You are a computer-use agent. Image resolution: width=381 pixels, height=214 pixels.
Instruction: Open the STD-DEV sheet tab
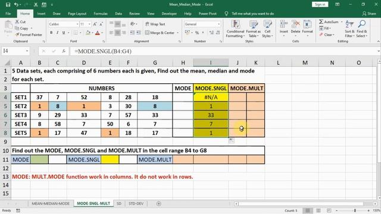[136, 203]
